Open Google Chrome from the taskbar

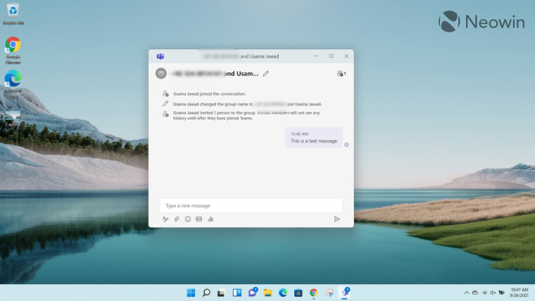point(313,293)
